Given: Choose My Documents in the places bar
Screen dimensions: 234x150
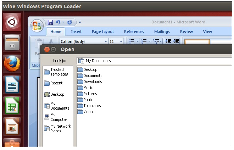Looking at the screenshot, I should click(x=57, y=106).
